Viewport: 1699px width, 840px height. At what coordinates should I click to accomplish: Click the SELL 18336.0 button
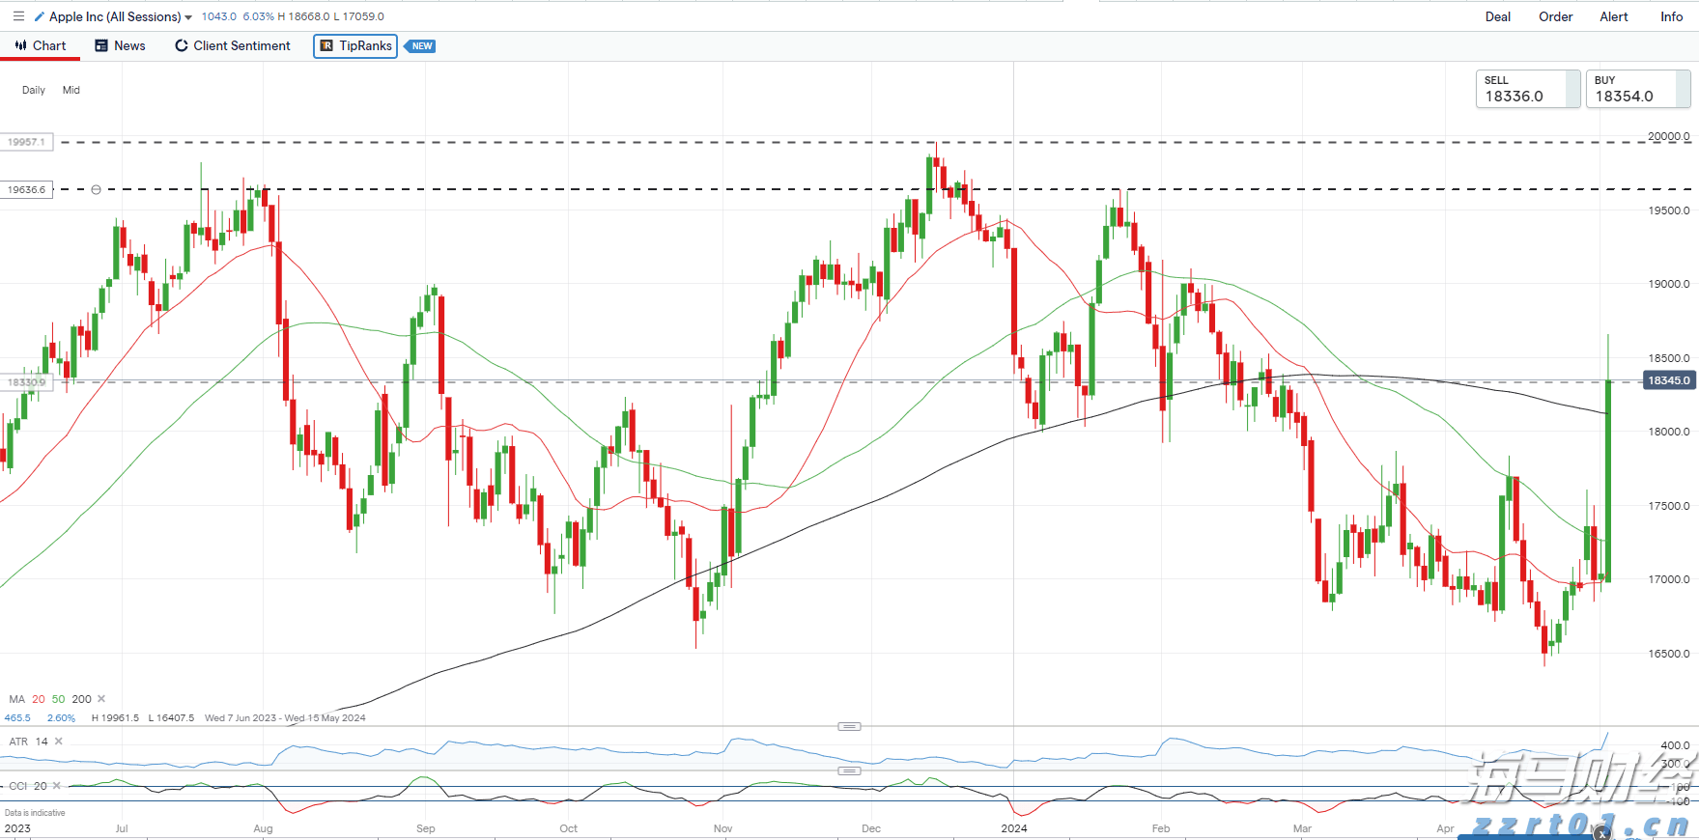click(1528, 89)
